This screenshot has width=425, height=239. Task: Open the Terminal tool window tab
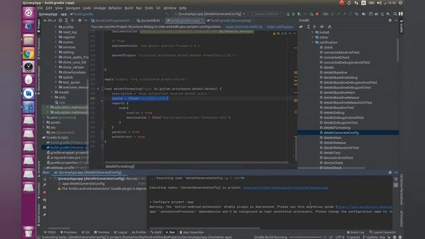(102, 232)
